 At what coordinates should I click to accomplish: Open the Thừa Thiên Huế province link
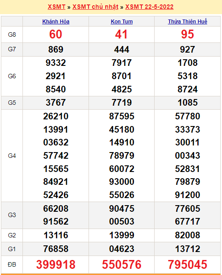click(187, 22)
